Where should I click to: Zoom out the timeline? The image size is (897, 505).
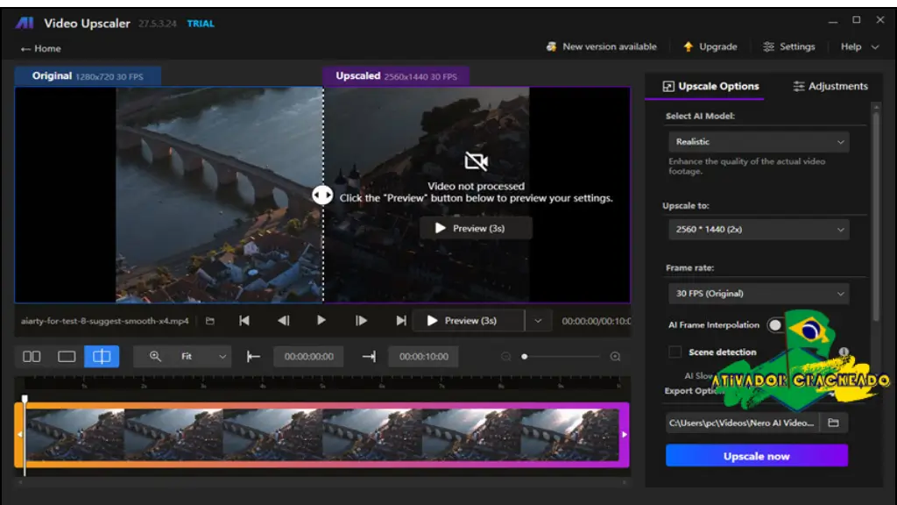click(505, 357)
